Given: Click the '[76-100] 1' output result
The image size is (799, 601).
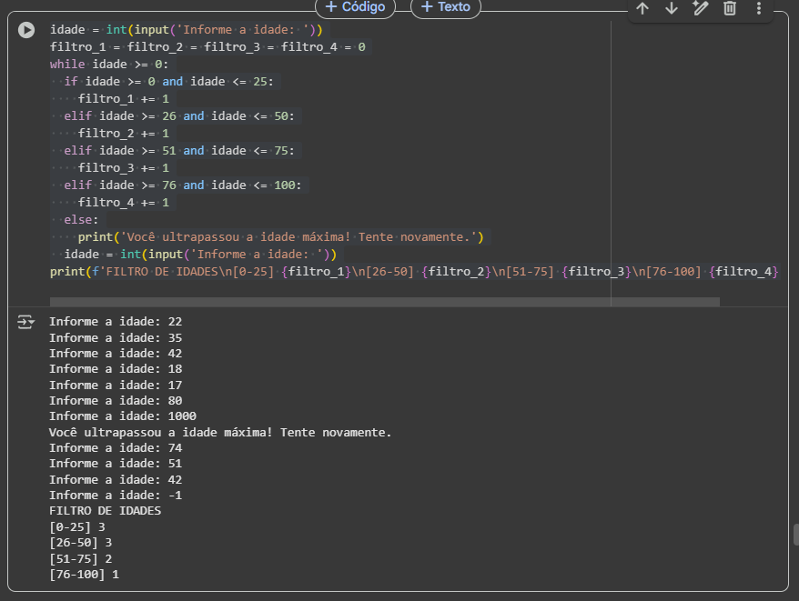Looking at the screenshot, I should coord(84,575).
